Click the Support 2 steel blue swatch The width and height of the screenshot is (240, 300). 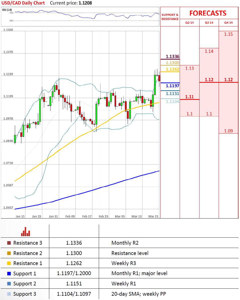[x=9, y=284]
